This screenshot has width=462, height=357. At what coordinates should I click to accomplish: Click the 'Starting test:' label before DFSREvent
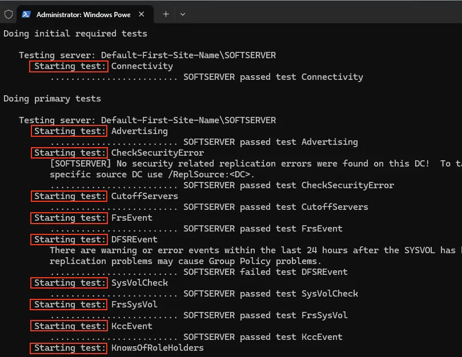click(69, 240)
